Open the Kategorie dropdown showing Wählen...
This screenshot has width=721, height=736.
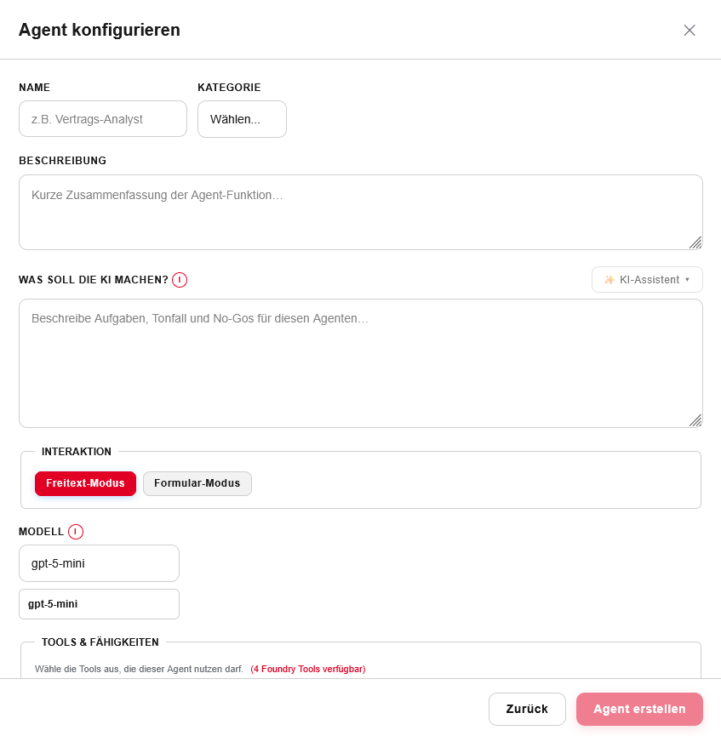[242, 118]
